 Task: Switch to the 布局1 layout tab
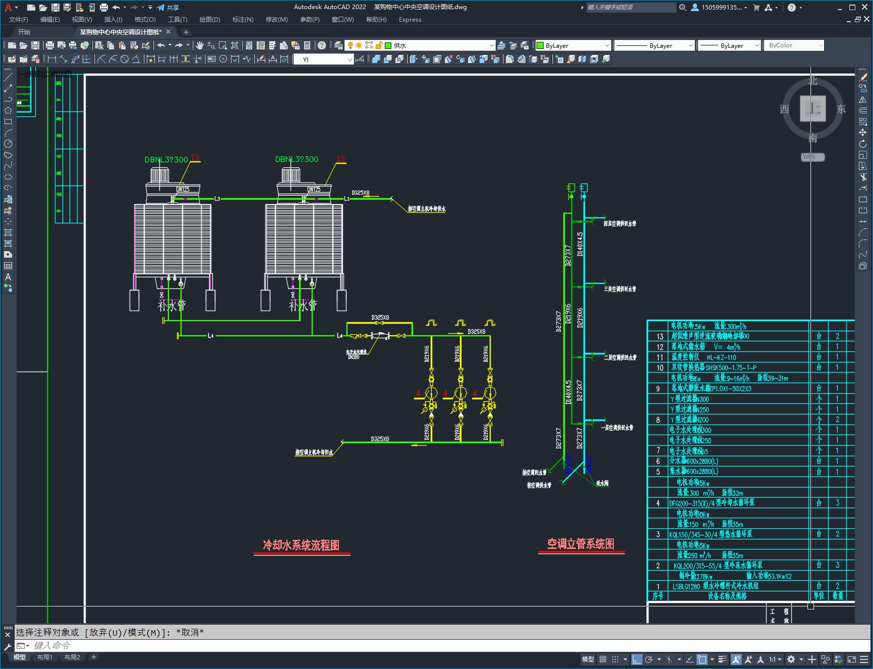(44, 657)
